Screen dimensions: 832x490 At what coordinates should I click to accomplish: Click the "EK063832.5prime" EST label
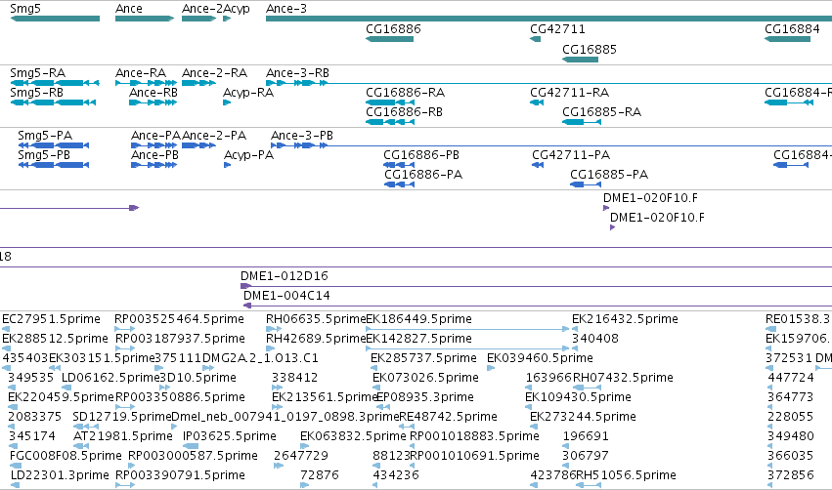pos(353,436)
